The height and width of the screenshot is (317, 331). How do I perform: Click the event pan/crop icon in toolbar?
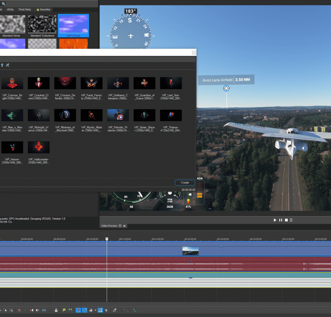click(115, 310)
